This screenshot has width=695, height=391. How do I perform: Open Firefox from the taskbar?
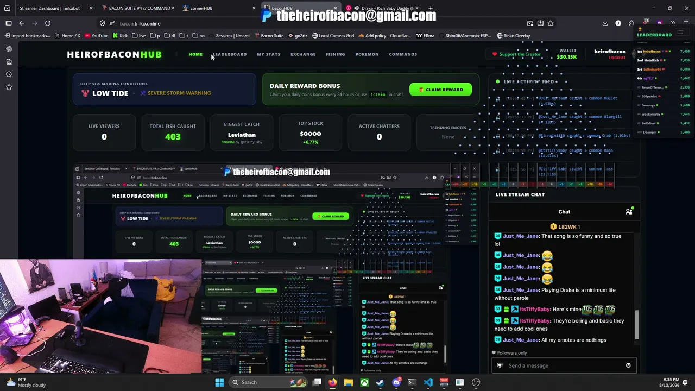(x=332, y=382)
